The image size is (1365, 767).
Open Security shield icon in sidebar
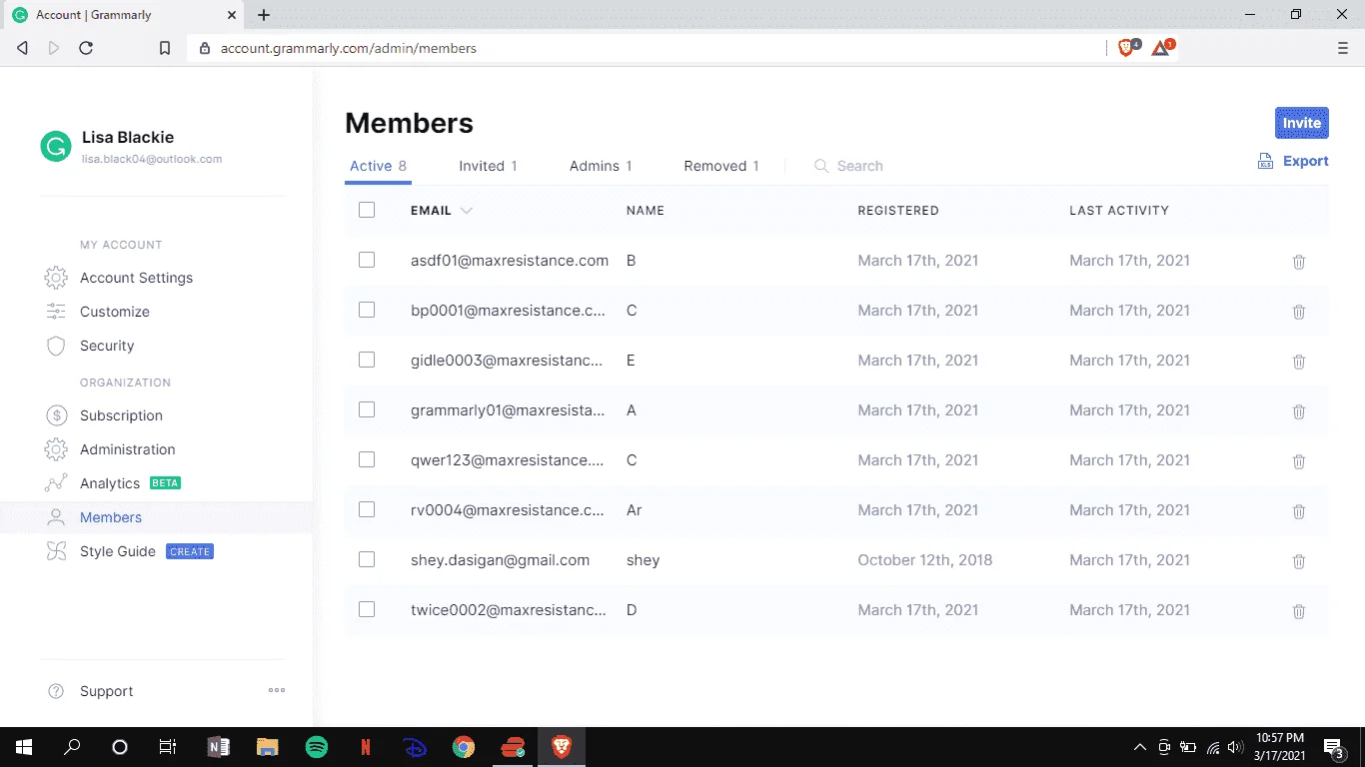[56, 346]
